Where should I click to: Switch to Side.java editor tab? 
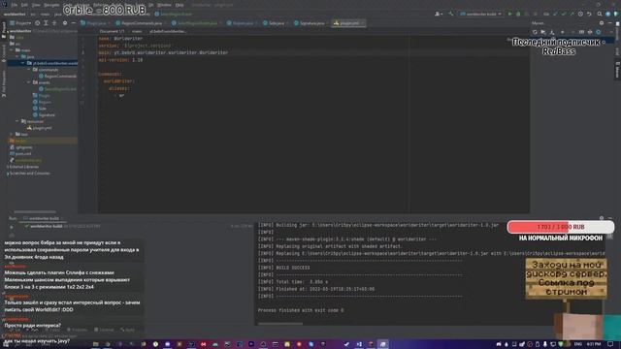(x=275, y=23)
